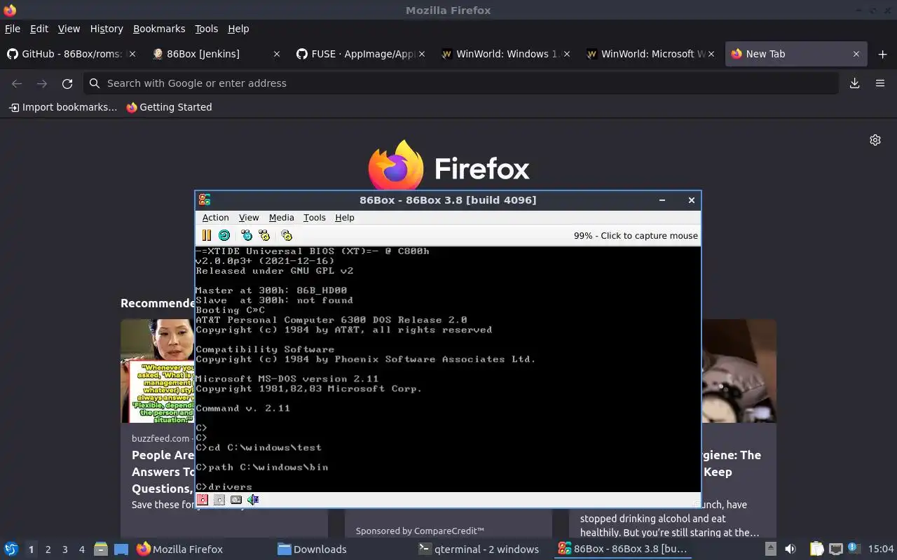
Task: Click '99% - Click to capture mouse' status text
Action: (x=636, y=236)
